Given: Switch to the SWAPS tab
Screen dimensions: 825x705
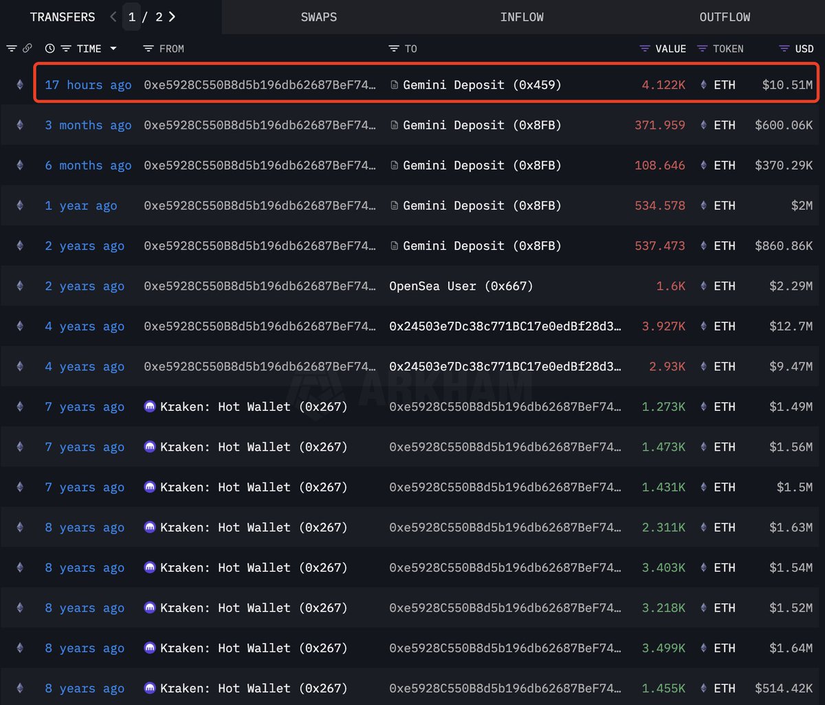Looking at the screenshot, I should pyautogui.click(x=319, y=17).
